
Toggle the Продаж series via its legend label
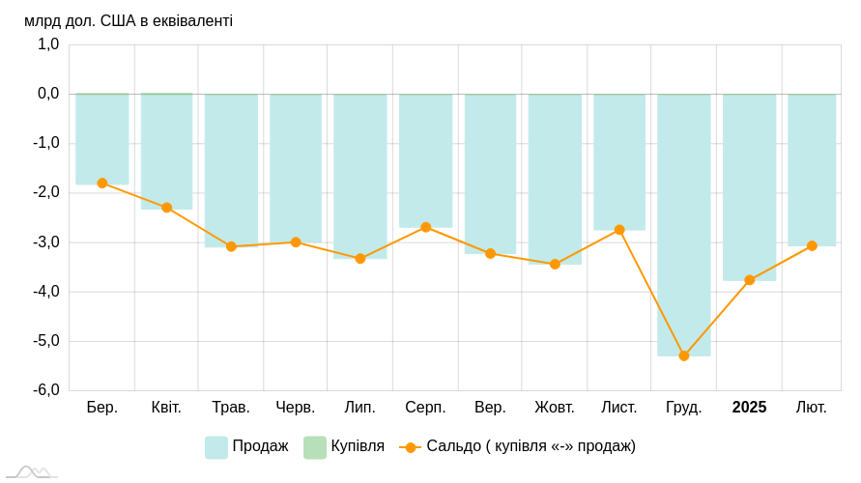(x=260, y=446)
